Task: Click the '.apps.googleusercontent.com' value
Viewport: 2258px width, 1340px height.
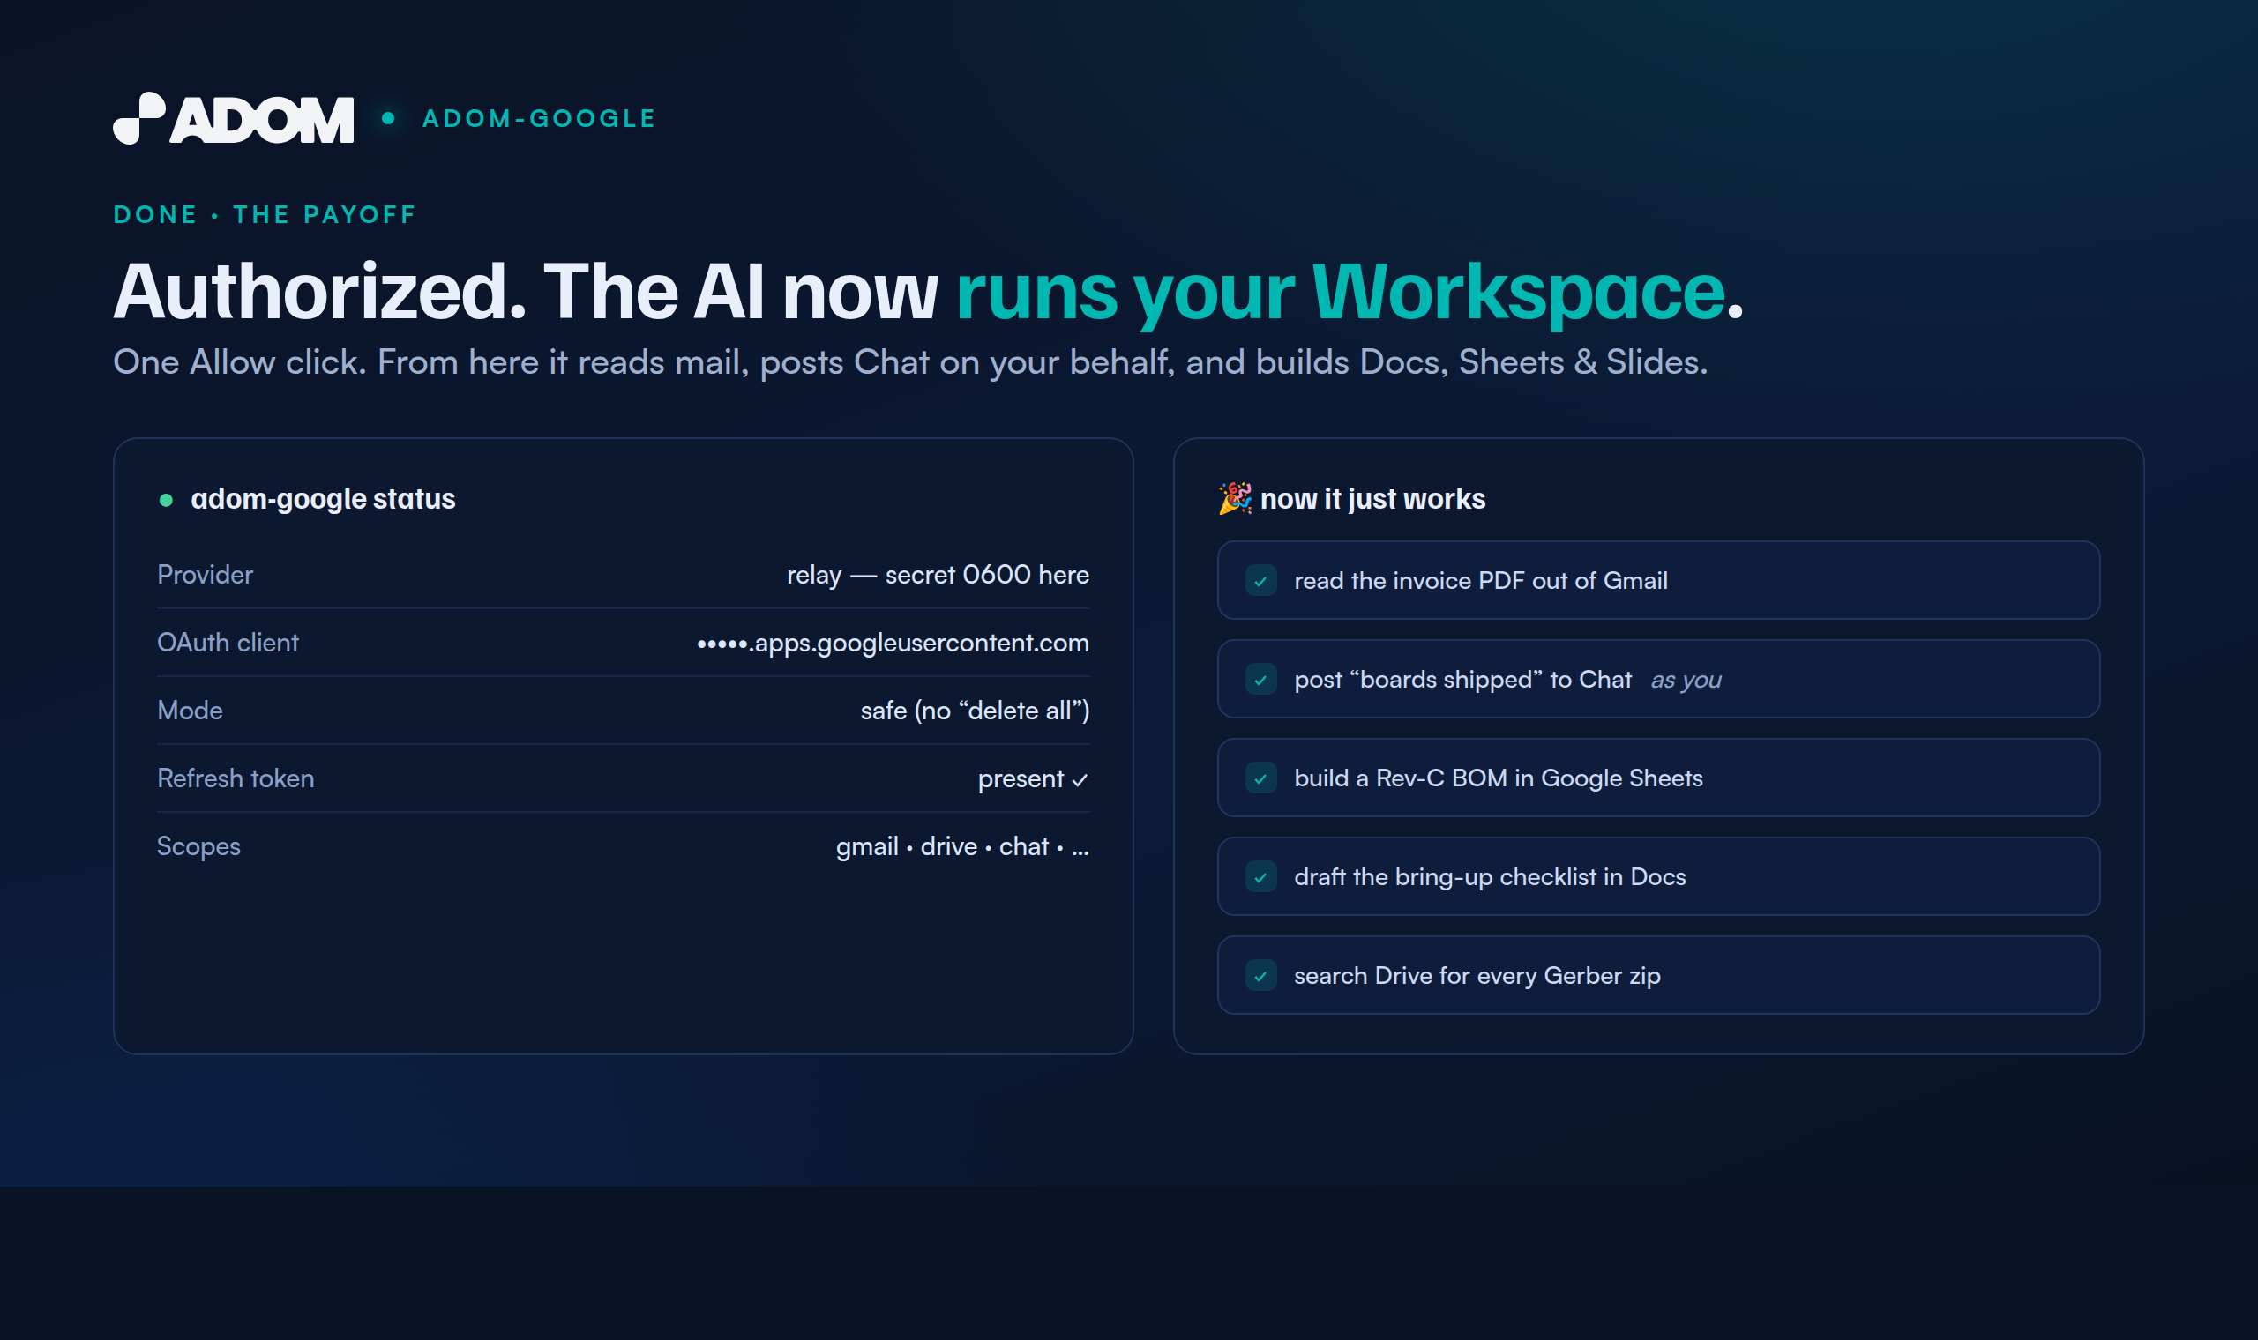Action: click(x=893, y=643)
